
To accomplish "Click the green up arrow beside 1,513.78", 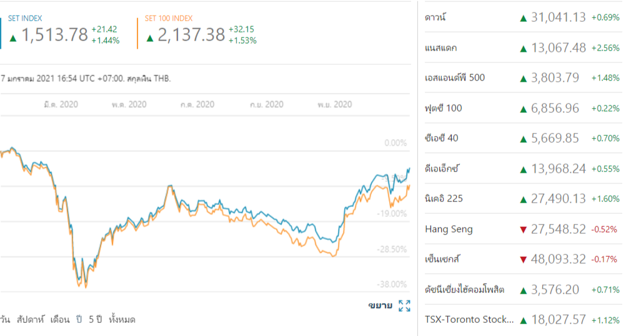I will [x=12, y=37].
